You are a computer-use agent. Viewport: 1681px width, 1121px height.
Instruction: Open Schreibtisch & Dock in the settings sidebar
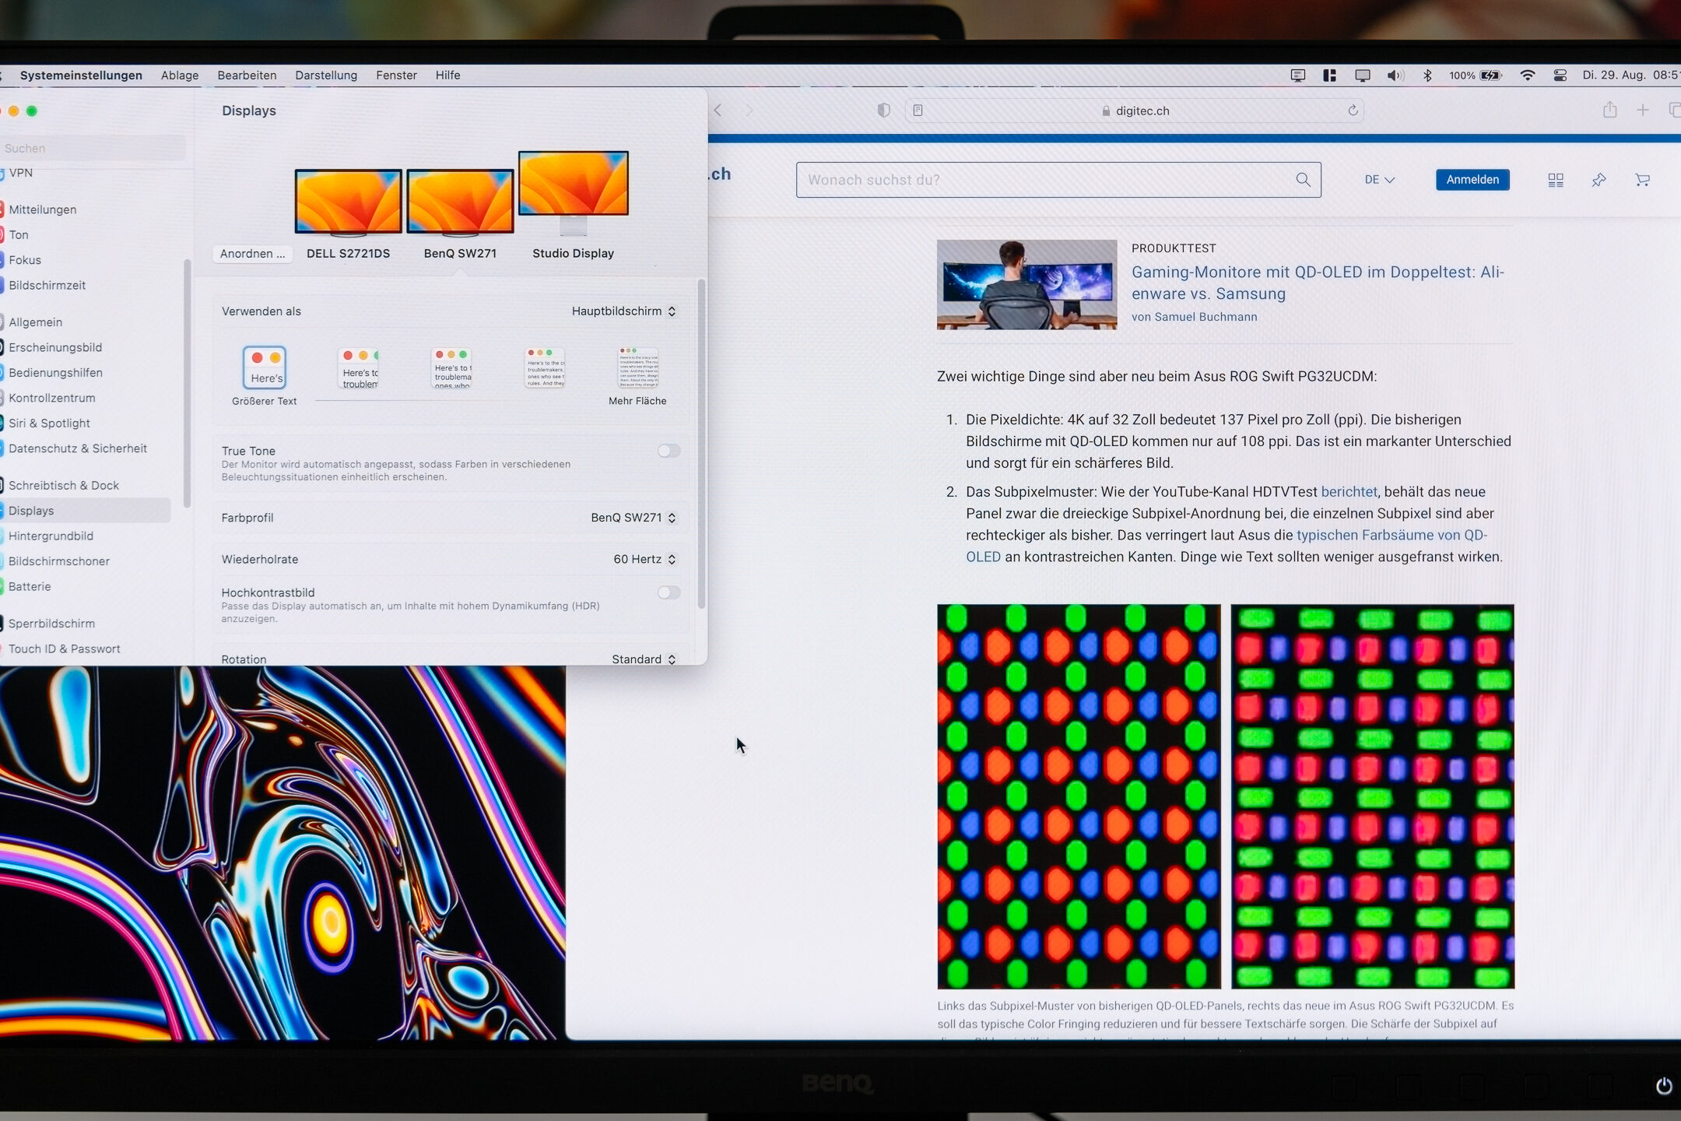pyautogui.click(x=63, y=485)
